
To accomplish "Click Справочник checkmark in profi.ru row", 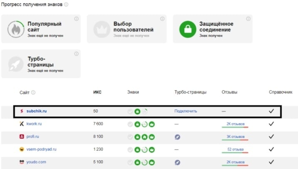I will coord(271,137).
